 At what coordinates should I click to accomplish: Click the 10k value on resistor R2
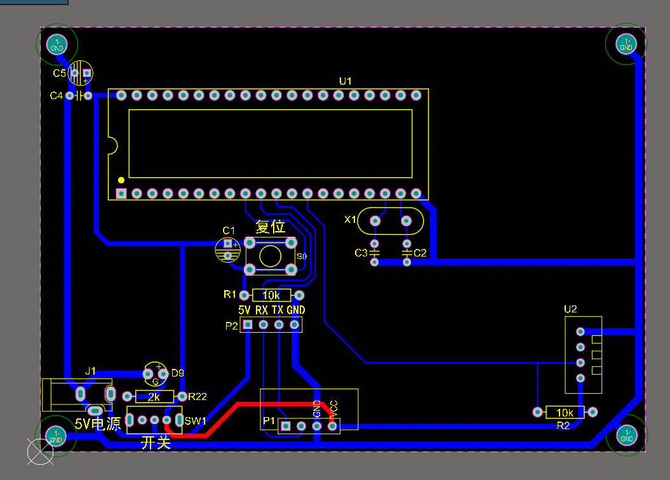tap(565, 413)
